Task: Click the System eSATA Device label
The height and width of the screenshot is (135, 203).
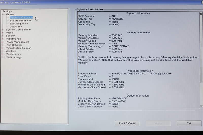Action: coord(91,104)
